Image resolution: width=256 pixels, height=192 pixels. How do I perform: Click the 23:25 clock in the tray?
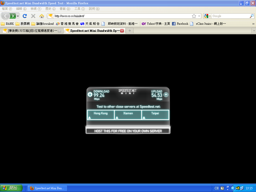(249, 188)
